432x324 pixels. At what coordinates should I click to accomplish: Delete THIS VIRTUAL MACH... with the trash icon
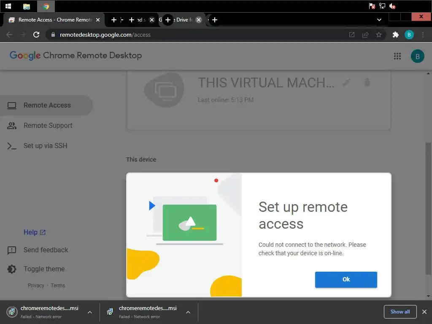[367, 82]
